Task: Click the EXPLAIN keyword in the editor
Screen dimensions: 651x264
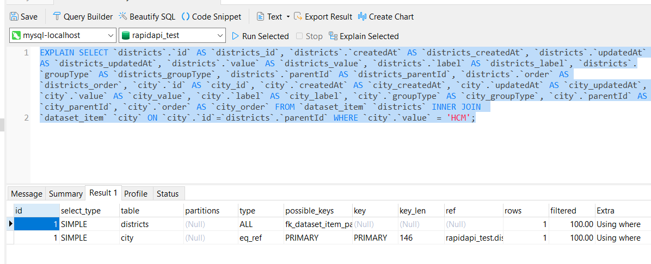Action: (x=57, y=53)
